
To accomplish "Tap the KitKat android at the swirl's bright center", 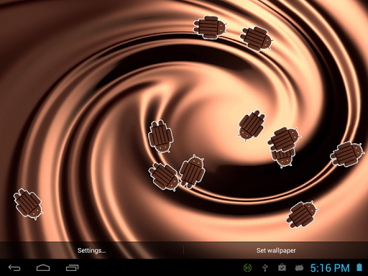I will coord(252,126).
